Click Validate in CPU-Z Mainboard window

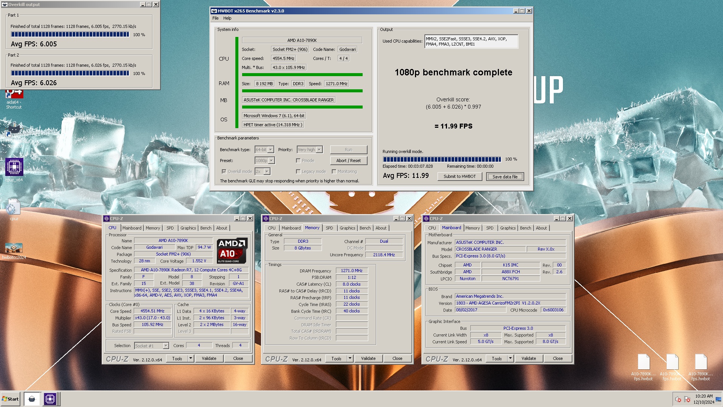coord(529,358)
